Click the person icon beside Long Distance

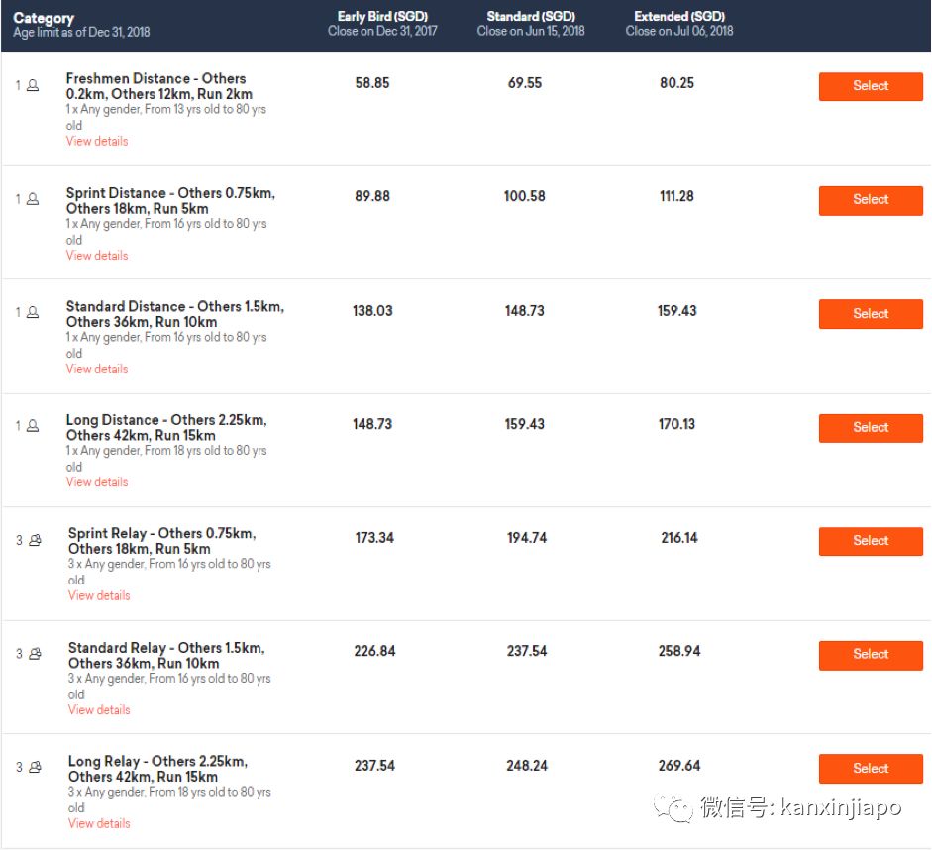33,426
